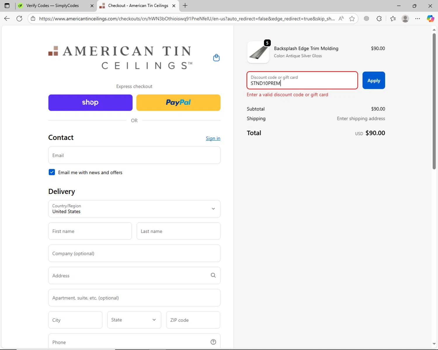Click the Backsplash Edge Trim Molding product name

tap(306, 48)
